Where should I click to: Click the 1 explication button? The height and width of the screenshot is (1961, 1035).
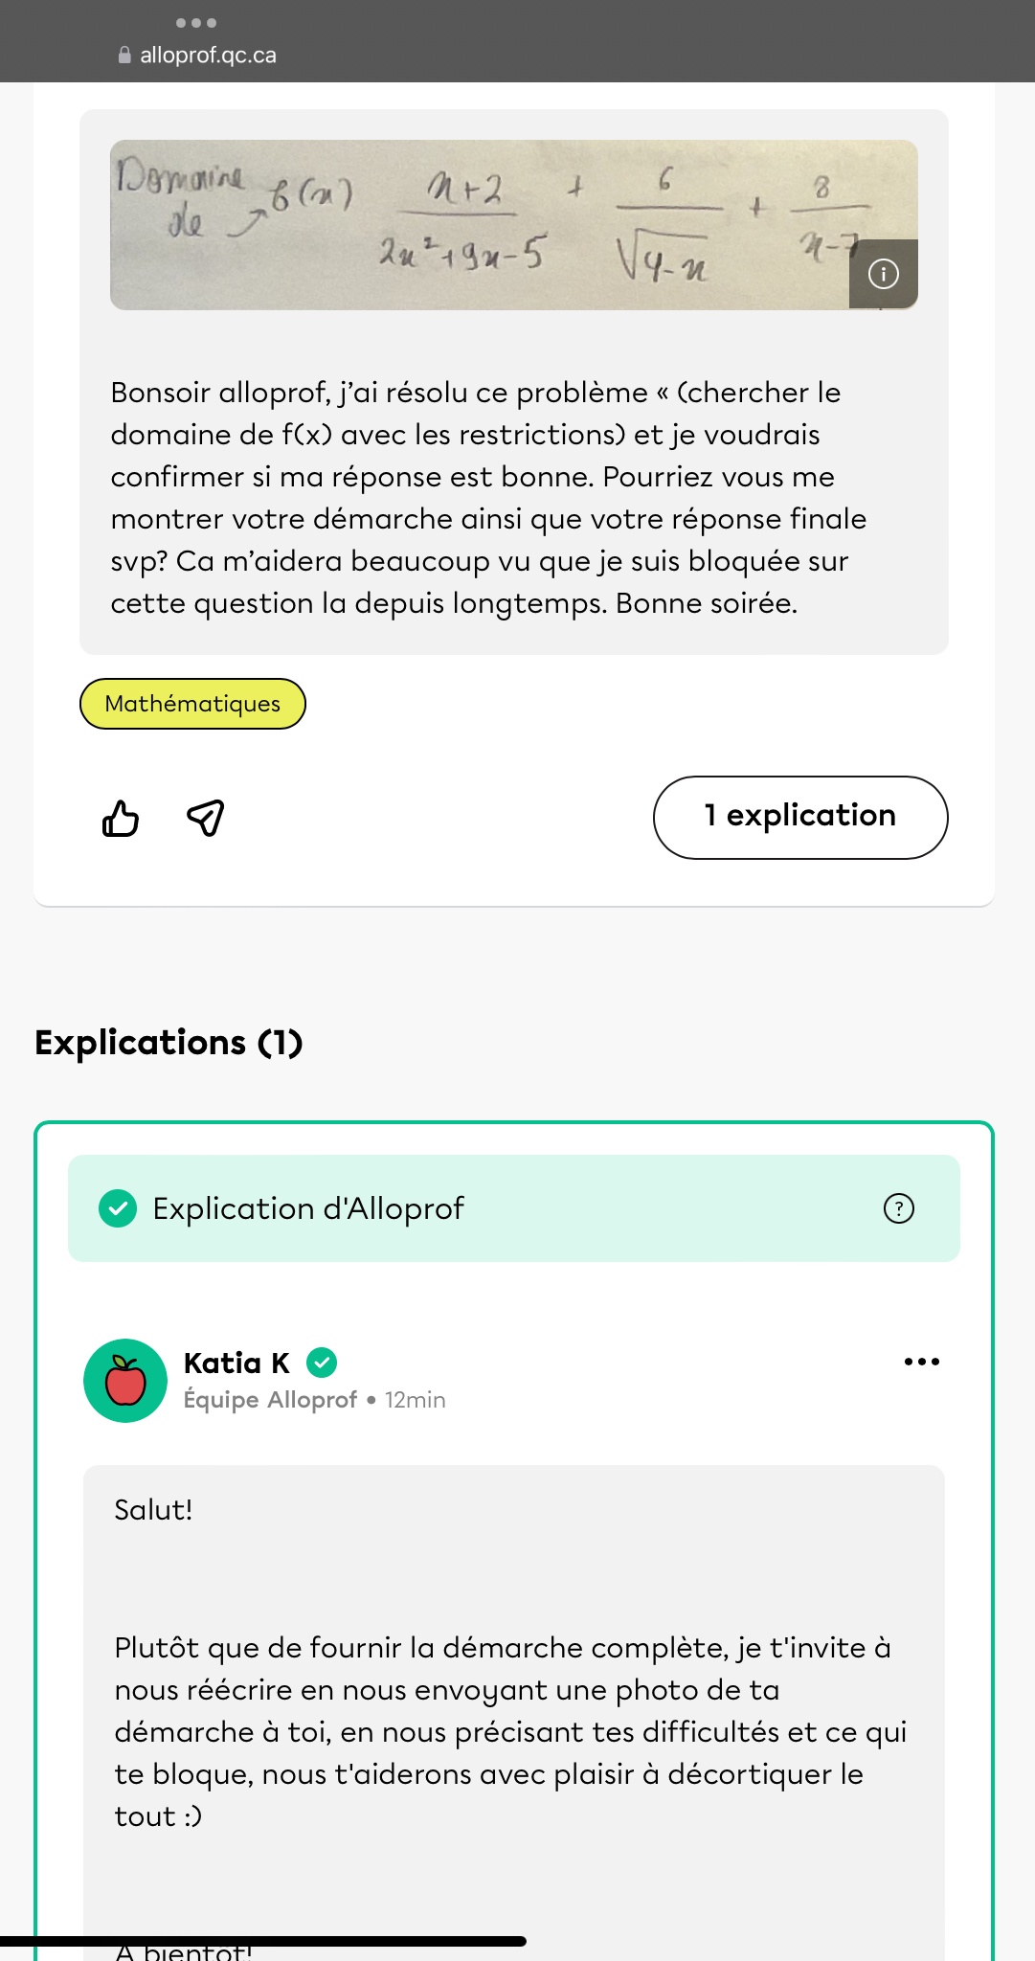[800, 817]
